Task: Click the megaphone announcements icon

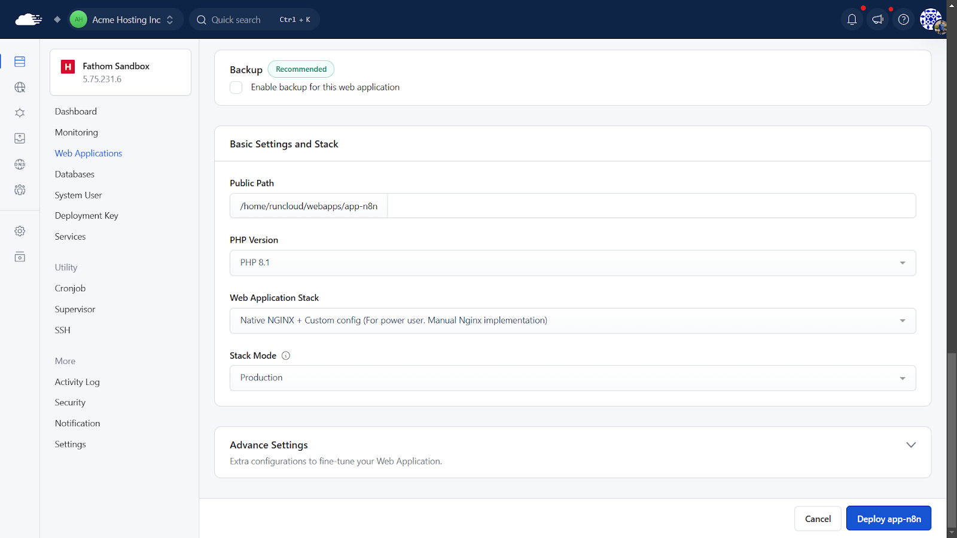Action: [x=877, y=20]
